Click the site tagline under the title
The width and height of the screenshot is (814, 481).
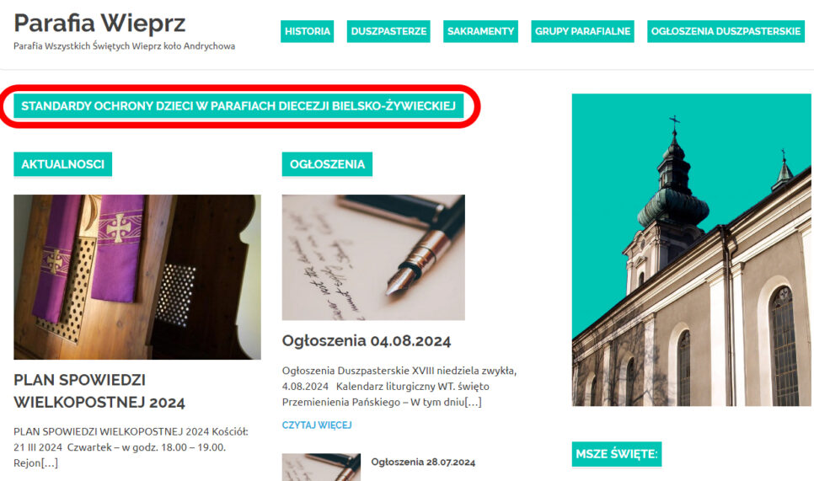pyautogui.click(x=124, y=46)
